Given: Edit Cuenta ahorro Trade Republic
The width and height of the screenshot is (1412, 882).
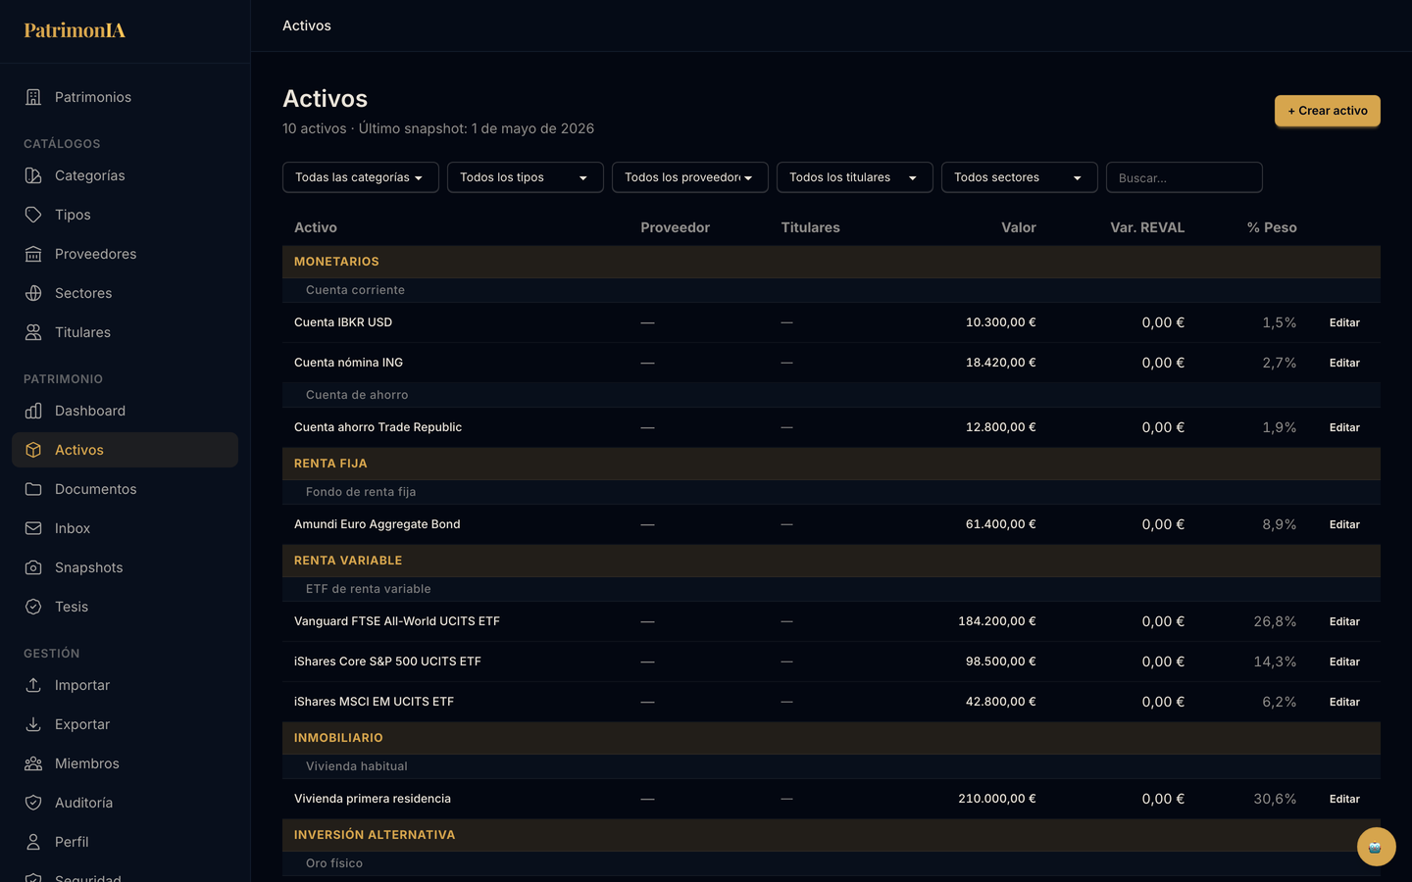Looking at the screenshot, I should pyautogui.click(x=1344, y=427).
